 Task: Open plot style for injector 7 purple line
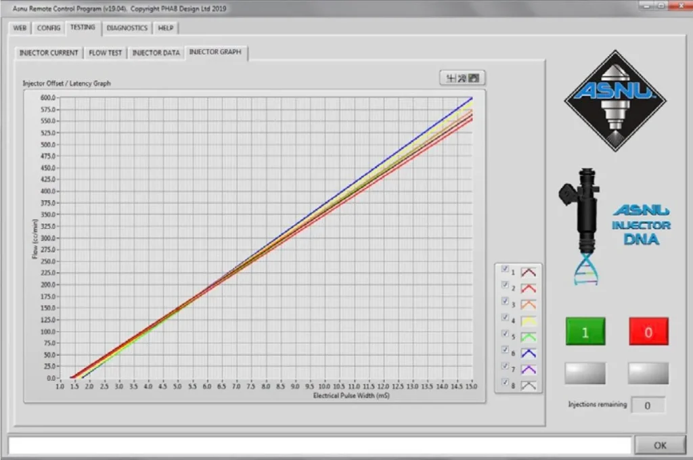[529, 369]
